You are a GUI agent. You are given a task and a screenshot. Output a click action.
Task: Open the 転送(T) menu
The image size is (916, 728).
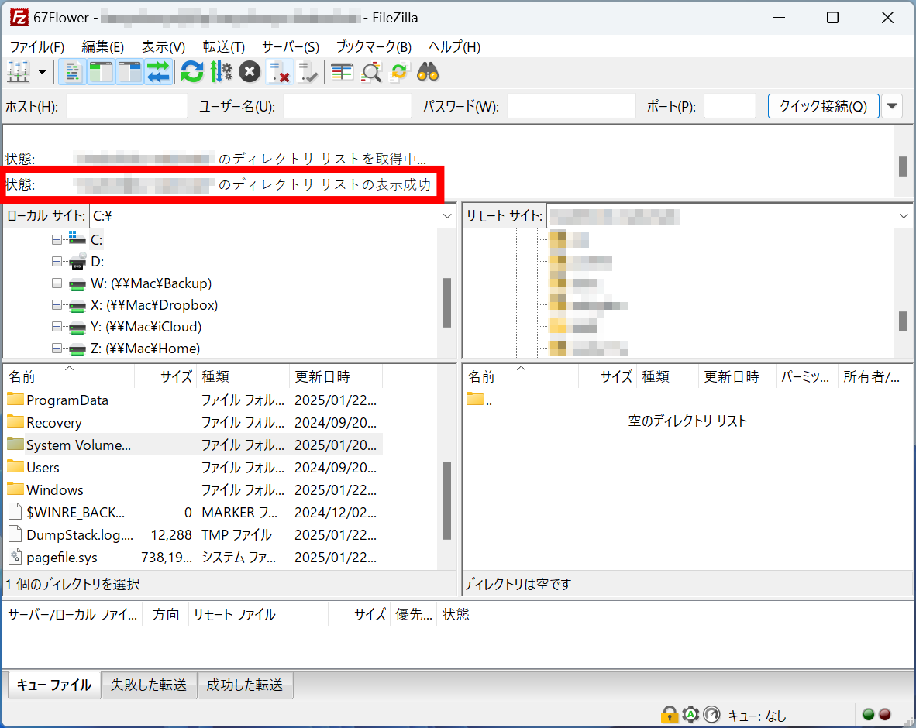224,46
